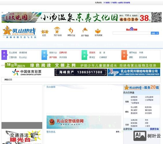Click the blue 我要咨询 link

154,129
